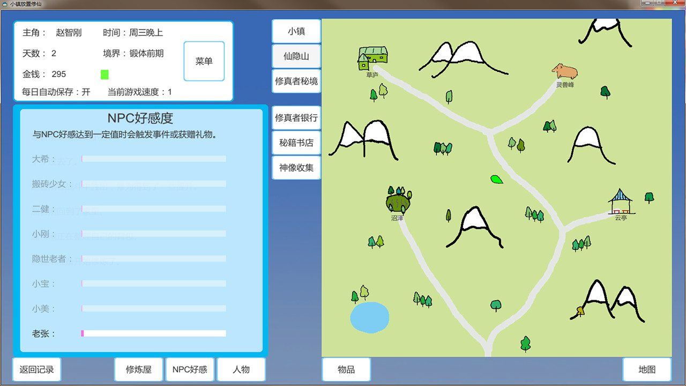Switch to the 修真者秘境 view
Viewport: 686px width, 386px height.
click(296, 82)
